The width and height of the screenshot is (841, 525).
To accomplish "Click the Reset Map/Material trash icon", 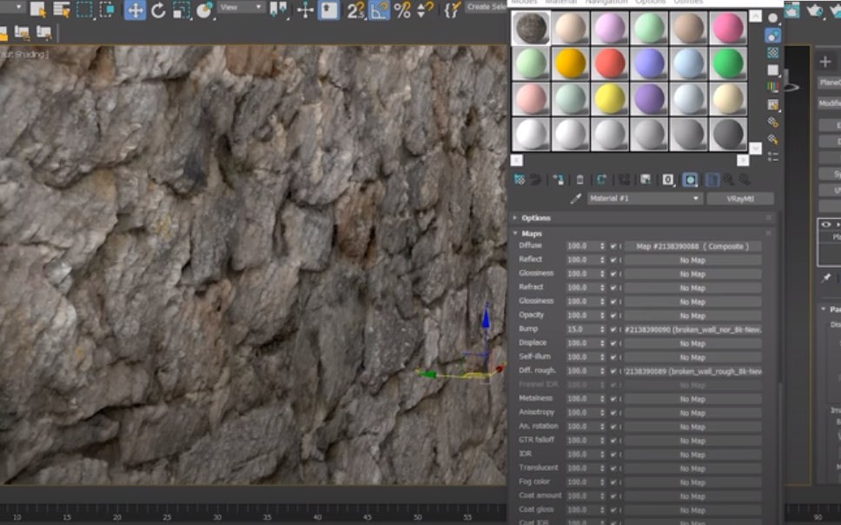I will 579,180.
